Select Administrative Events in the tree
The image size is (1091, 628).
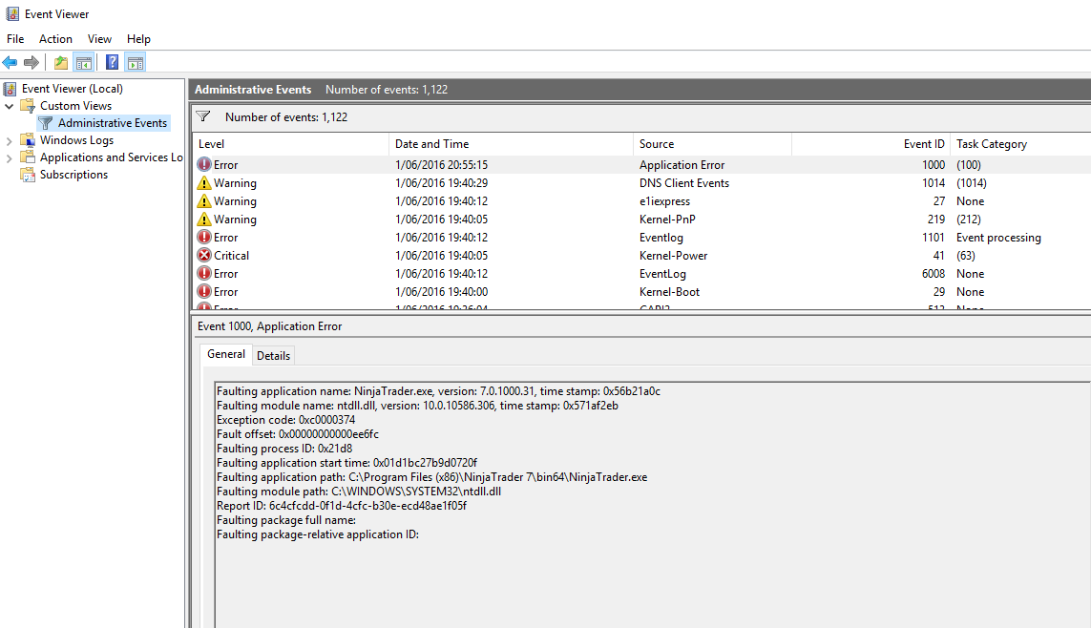tap(113, 123)
